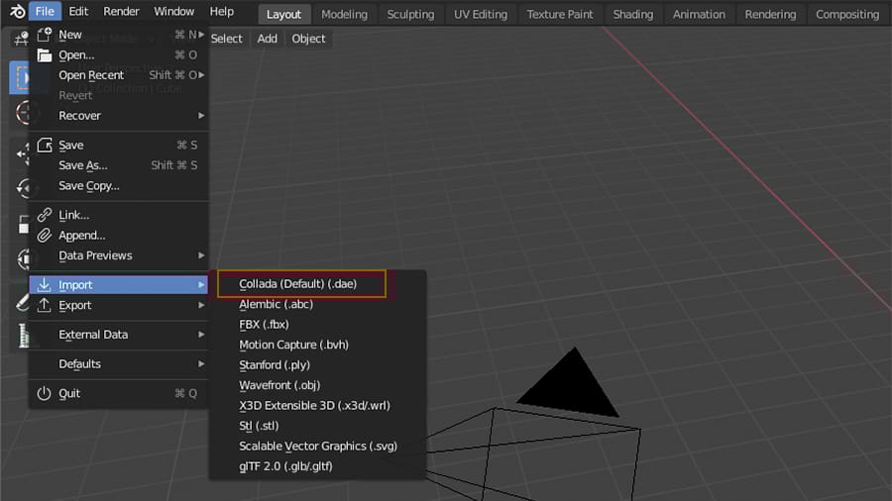Image resolution: width=892 pixels, height=501 pixels.
Task: Click the Open folder icon
Action: (x=45, y=55)
